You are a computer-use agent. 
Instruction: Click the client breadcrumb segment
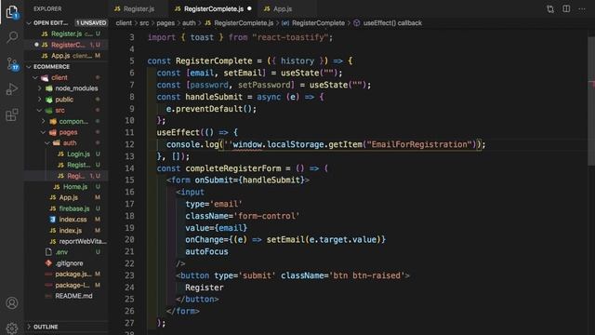[x=124, y=22]
